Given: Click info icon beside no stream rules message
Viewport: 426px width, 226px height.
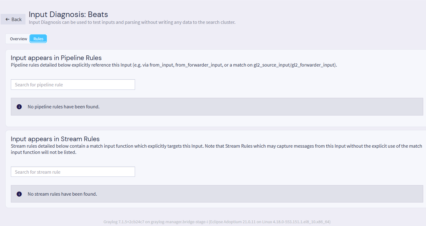Looking at the screenshot, I should point(19,194).
